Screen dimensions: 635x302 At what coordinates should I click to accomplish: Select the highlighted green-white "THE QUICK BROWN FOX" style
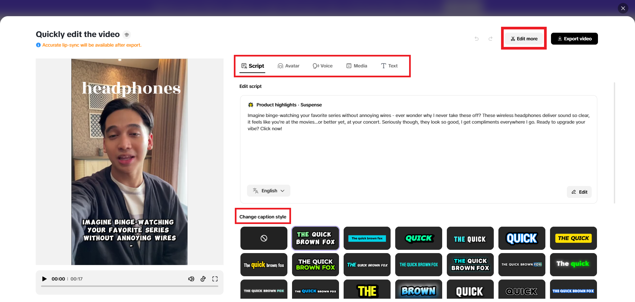316,238
